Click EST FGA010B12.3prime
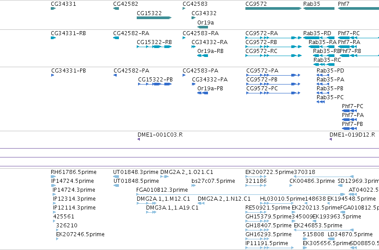Screen dimensions: 379x250 [x=162, y=190]
